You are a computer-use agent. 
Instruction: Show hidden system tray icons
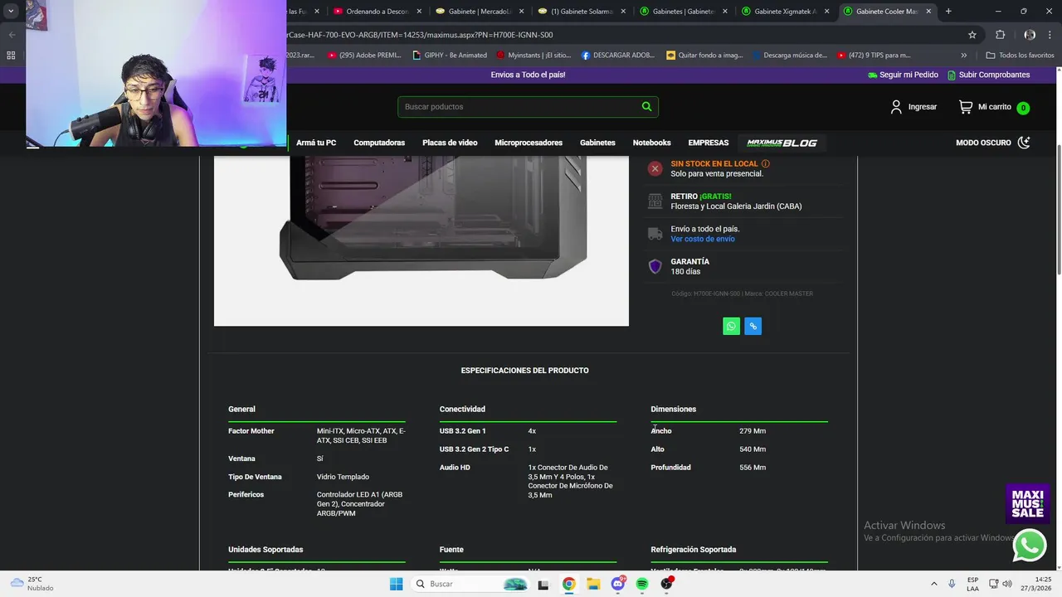click(933, 584)
